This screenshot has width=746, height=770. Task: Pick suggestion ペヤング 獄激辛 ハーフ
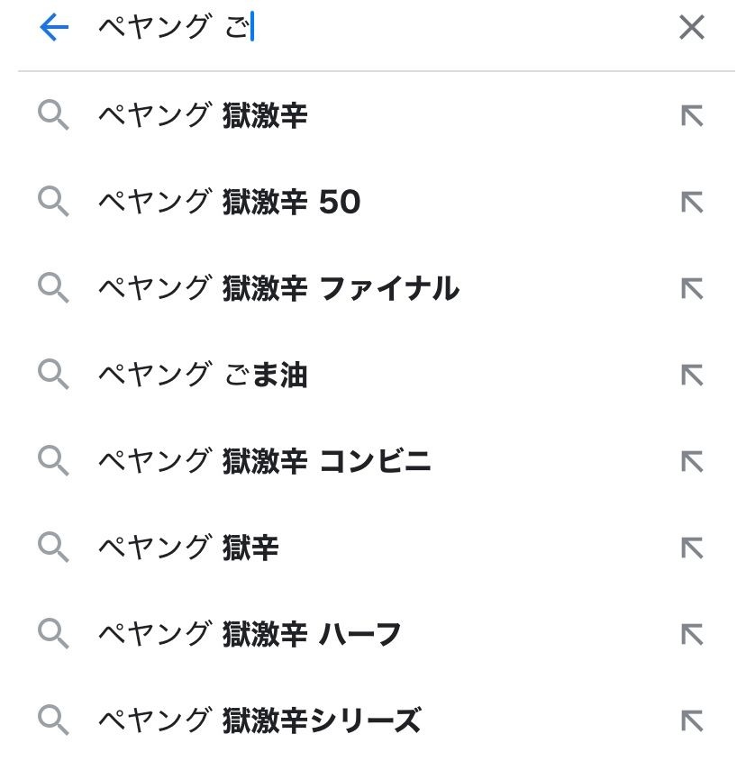pyautogui.click(x=249, y=635)
